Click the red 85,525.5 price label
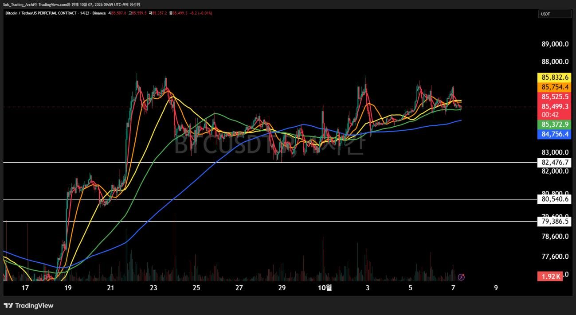Viewport: 576px width, 315px height. pos(553,97)
